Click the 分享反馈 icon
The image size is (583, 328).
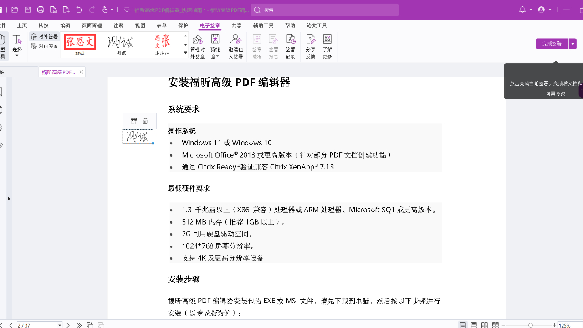310,46
